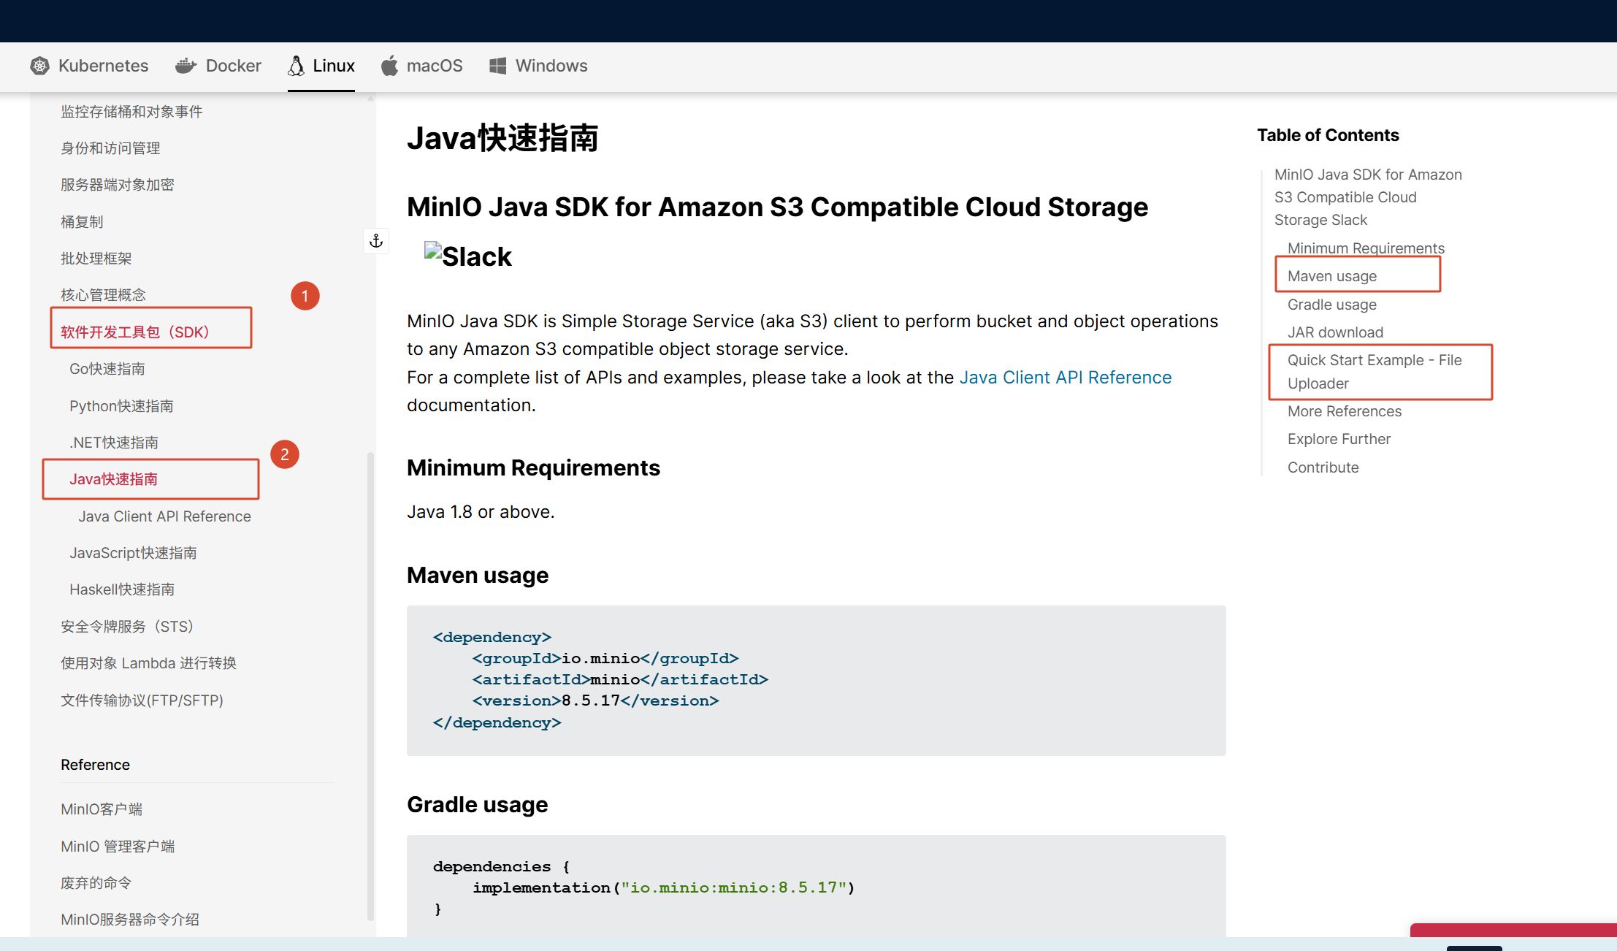This screenshot has height=951, width=1617.
Task: Switch to the Kubernetes platform tab
Action: tap(89, 66)
